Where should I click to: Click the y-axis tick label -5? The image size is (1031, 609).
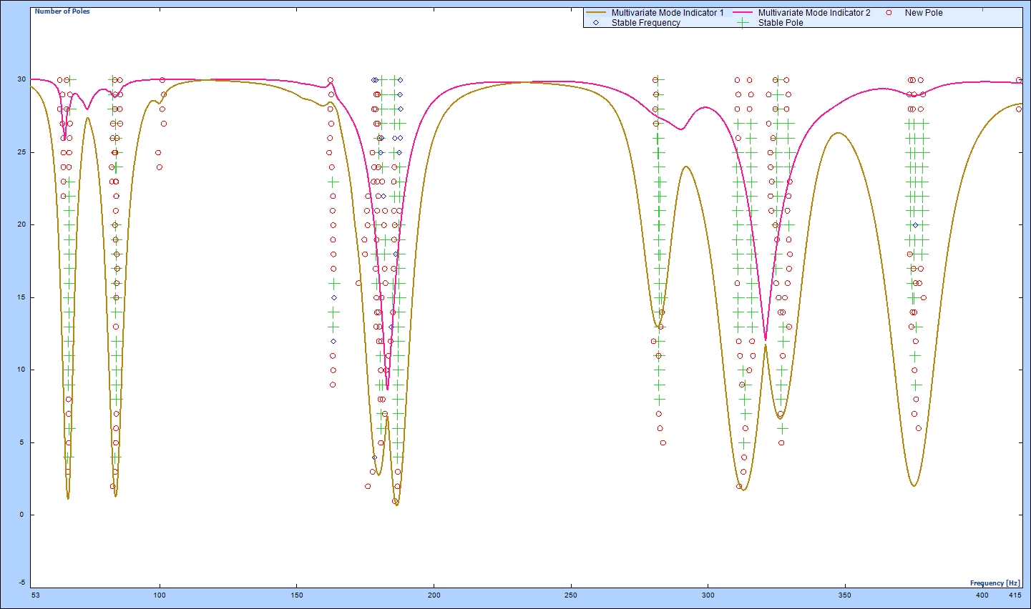coord(21,583)
